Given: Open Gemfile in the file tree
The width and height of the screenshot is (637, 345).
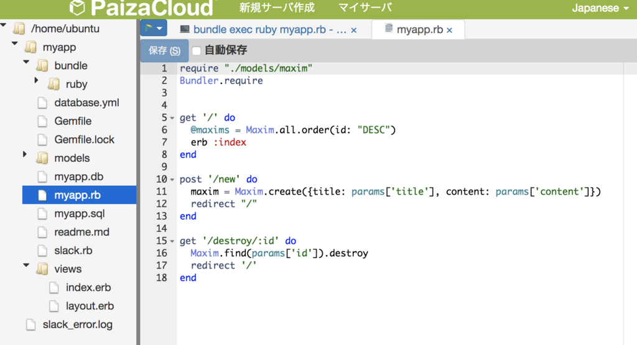Looking at the screenshot, I should click(73, 121).
